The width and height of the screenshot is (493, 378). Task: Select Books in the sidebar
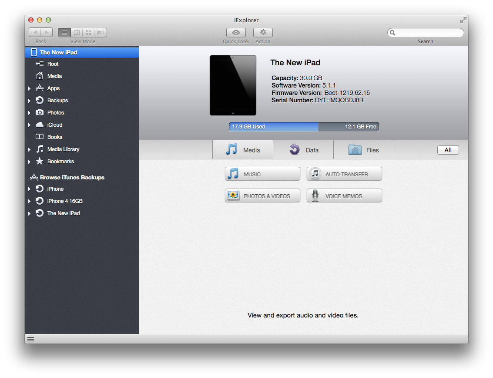click(x=55, y=137)
